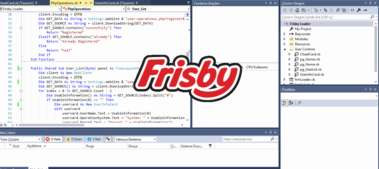Click the split editor icon above the scrollbar
Image resolution: width=379 pixels, height=169 pixels.
click(x=188, y=14)
